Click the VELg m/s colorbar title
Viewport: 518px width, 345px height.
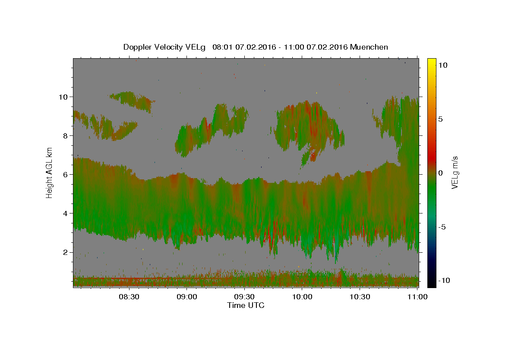455,172
